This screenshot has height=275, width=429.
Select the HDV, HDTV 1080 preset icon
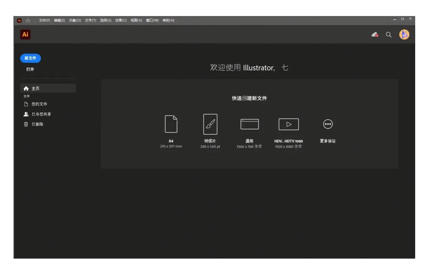point(289,124)
